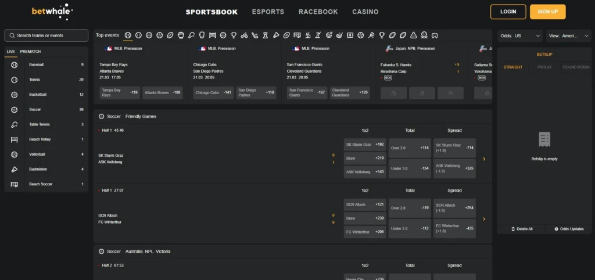Click the magnifier icon in the search box
595x280 pixels.
pyautogui.click(x=12, y=35)
